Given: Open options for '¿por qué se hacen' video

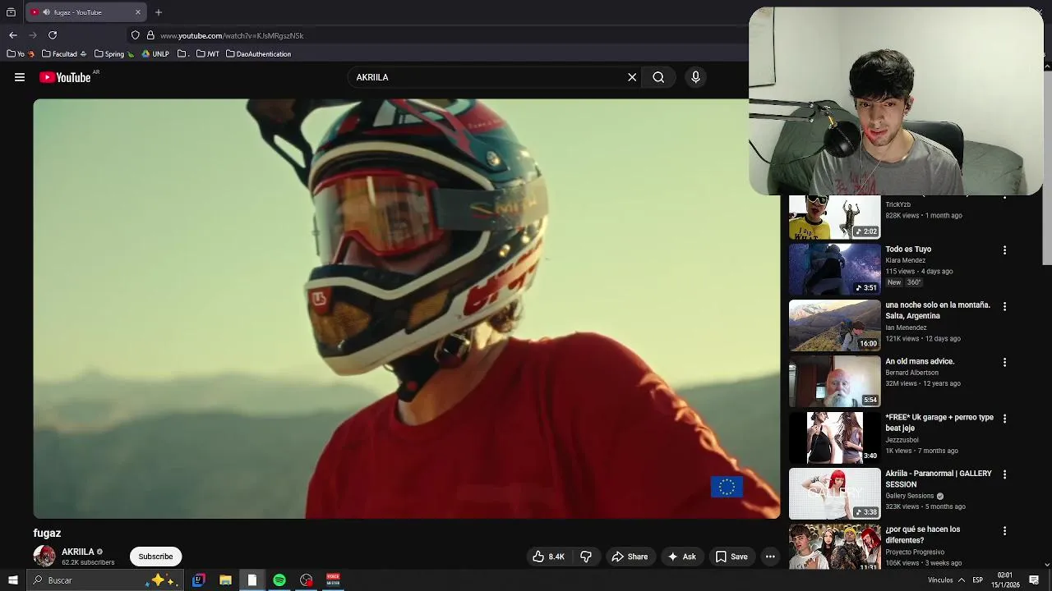Looking at the screenshot, I should pos(1004,531).
